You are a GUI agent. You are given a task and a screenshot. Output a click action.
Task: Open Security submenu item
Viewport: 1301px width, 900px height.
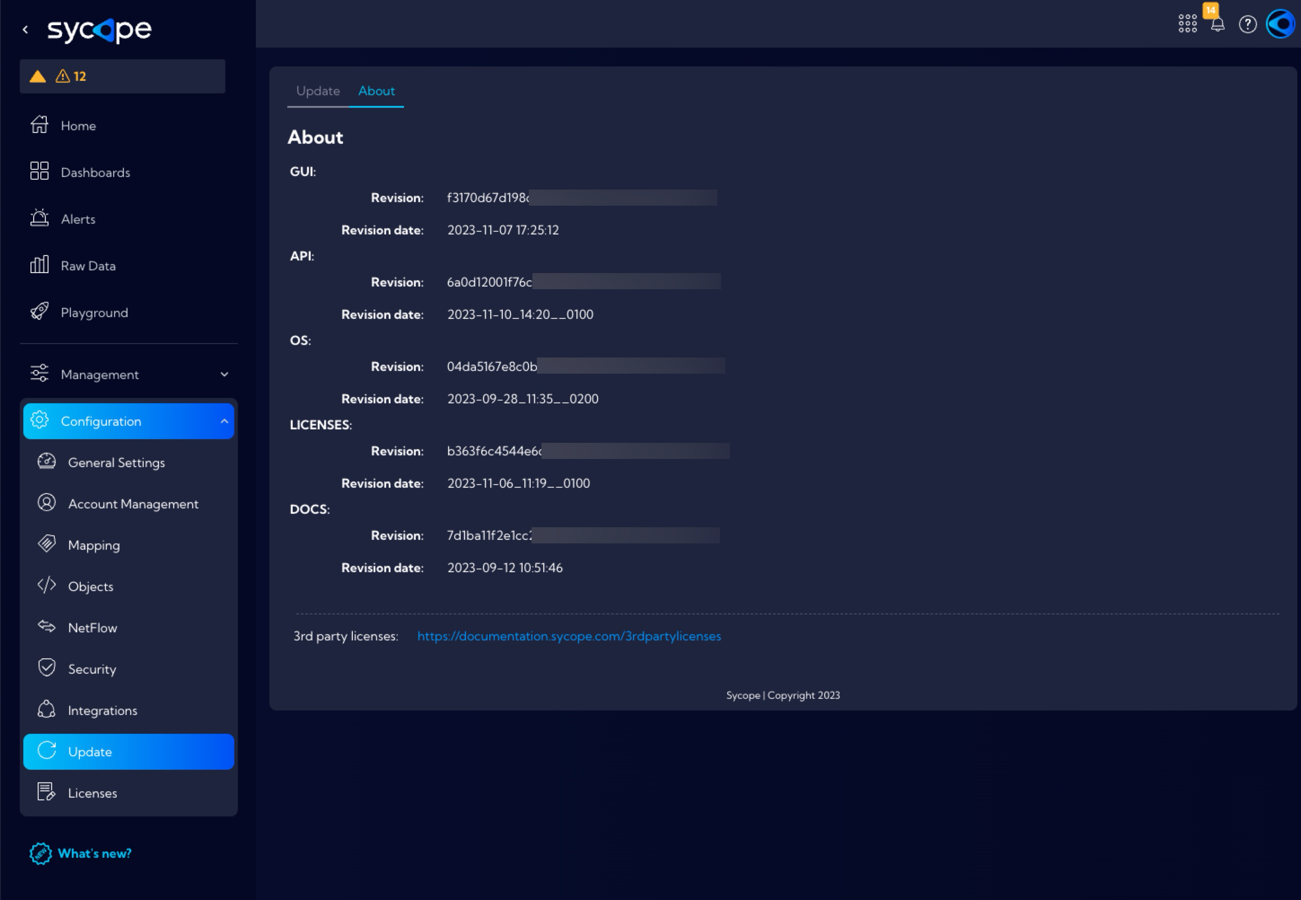[92, 669]
